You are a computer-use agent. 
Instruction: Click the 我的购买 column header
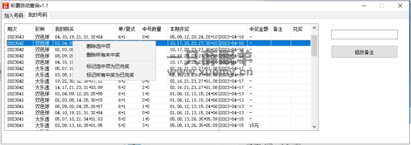pos(84,29)
